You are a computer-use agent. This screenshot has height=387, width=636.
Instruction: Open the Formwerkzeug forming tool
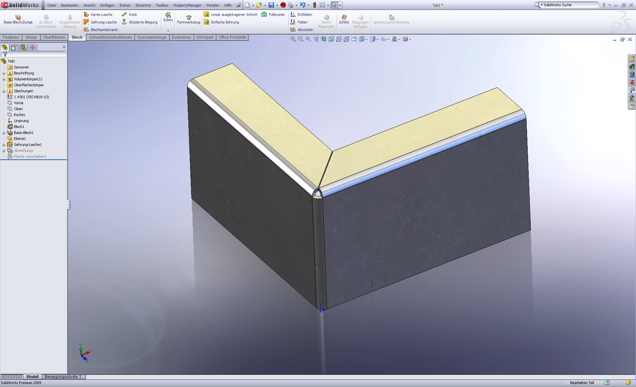click(188, 20)
